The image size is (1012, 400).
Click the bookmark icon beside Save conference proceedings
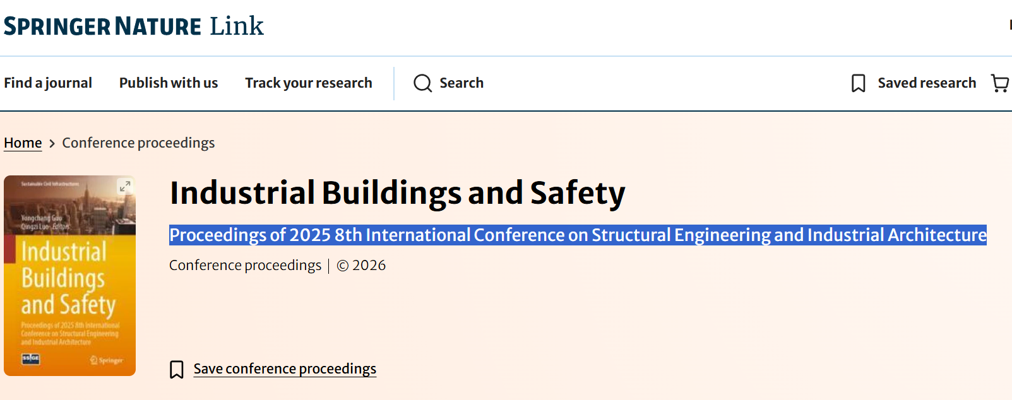pos(177,370)
